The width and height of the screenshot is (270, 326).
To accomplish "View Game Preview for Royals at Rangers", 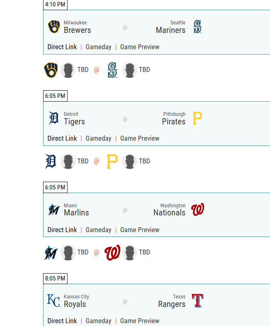I will pos(139,321).
